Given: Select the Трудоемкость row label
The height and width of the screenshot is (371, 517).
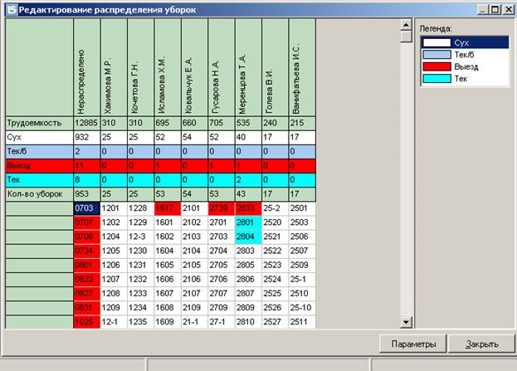Looking at the screenshot, I should coord(38,123).
